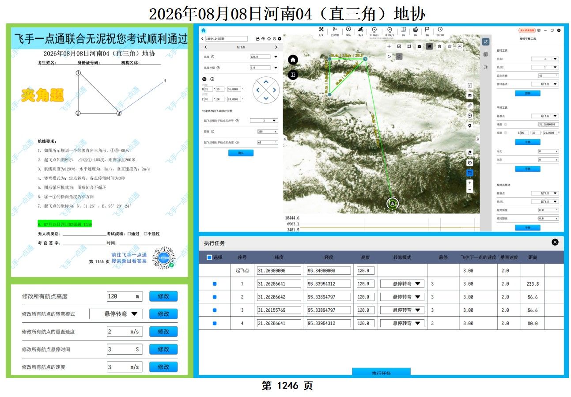Click the 起飞点 latitude input field in table
The height and width of the screenshot is (397, 571).
coord(279,270)
